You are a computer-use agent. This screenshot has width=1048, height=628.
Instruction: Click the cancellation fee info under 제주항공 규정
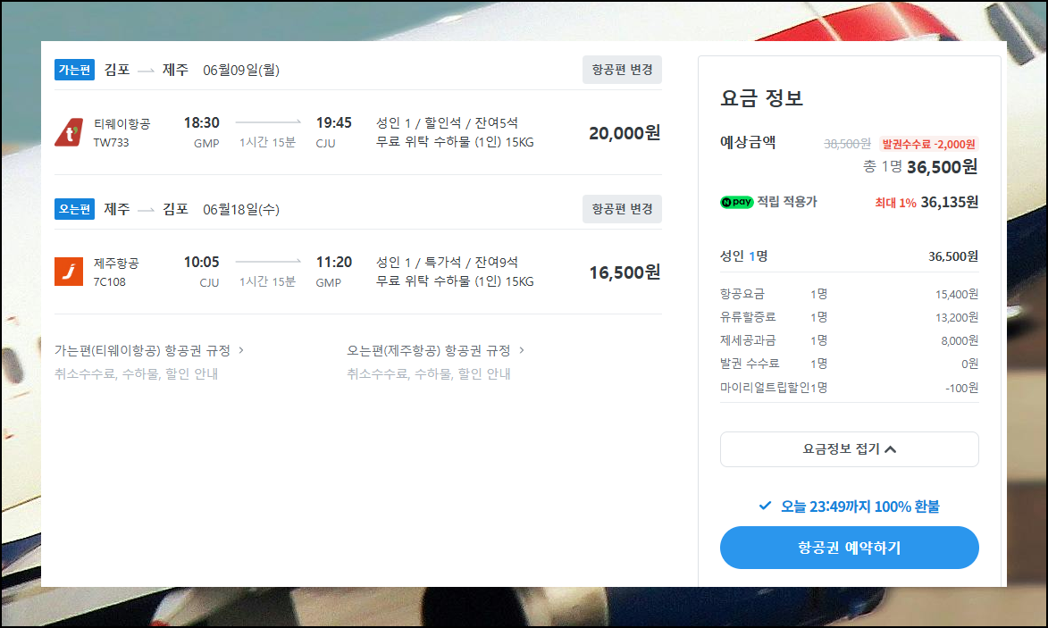click(x=429, y=374)
